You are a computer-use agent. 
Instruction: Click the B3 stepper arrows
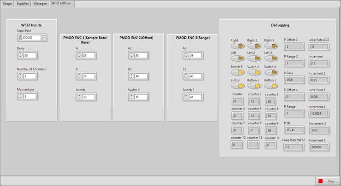[x=186, y=76]
